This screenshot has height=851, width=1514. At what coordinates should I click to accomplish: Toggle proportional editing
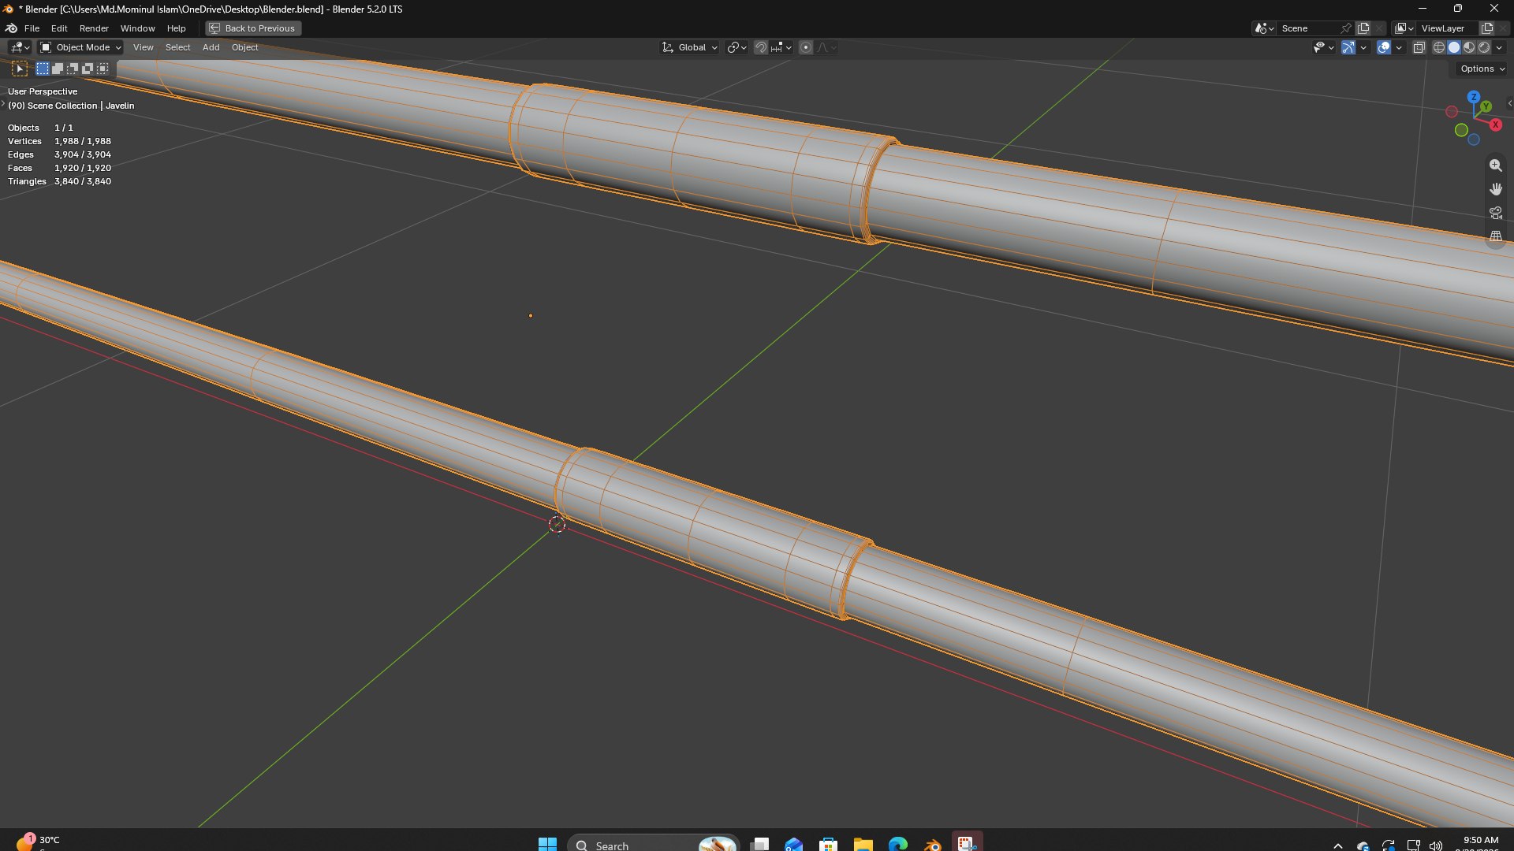806,47
